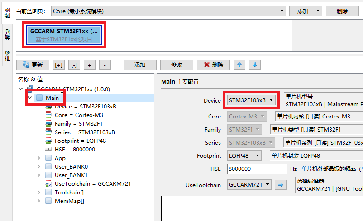Click Core property icon in tree

tap(48, 115)
